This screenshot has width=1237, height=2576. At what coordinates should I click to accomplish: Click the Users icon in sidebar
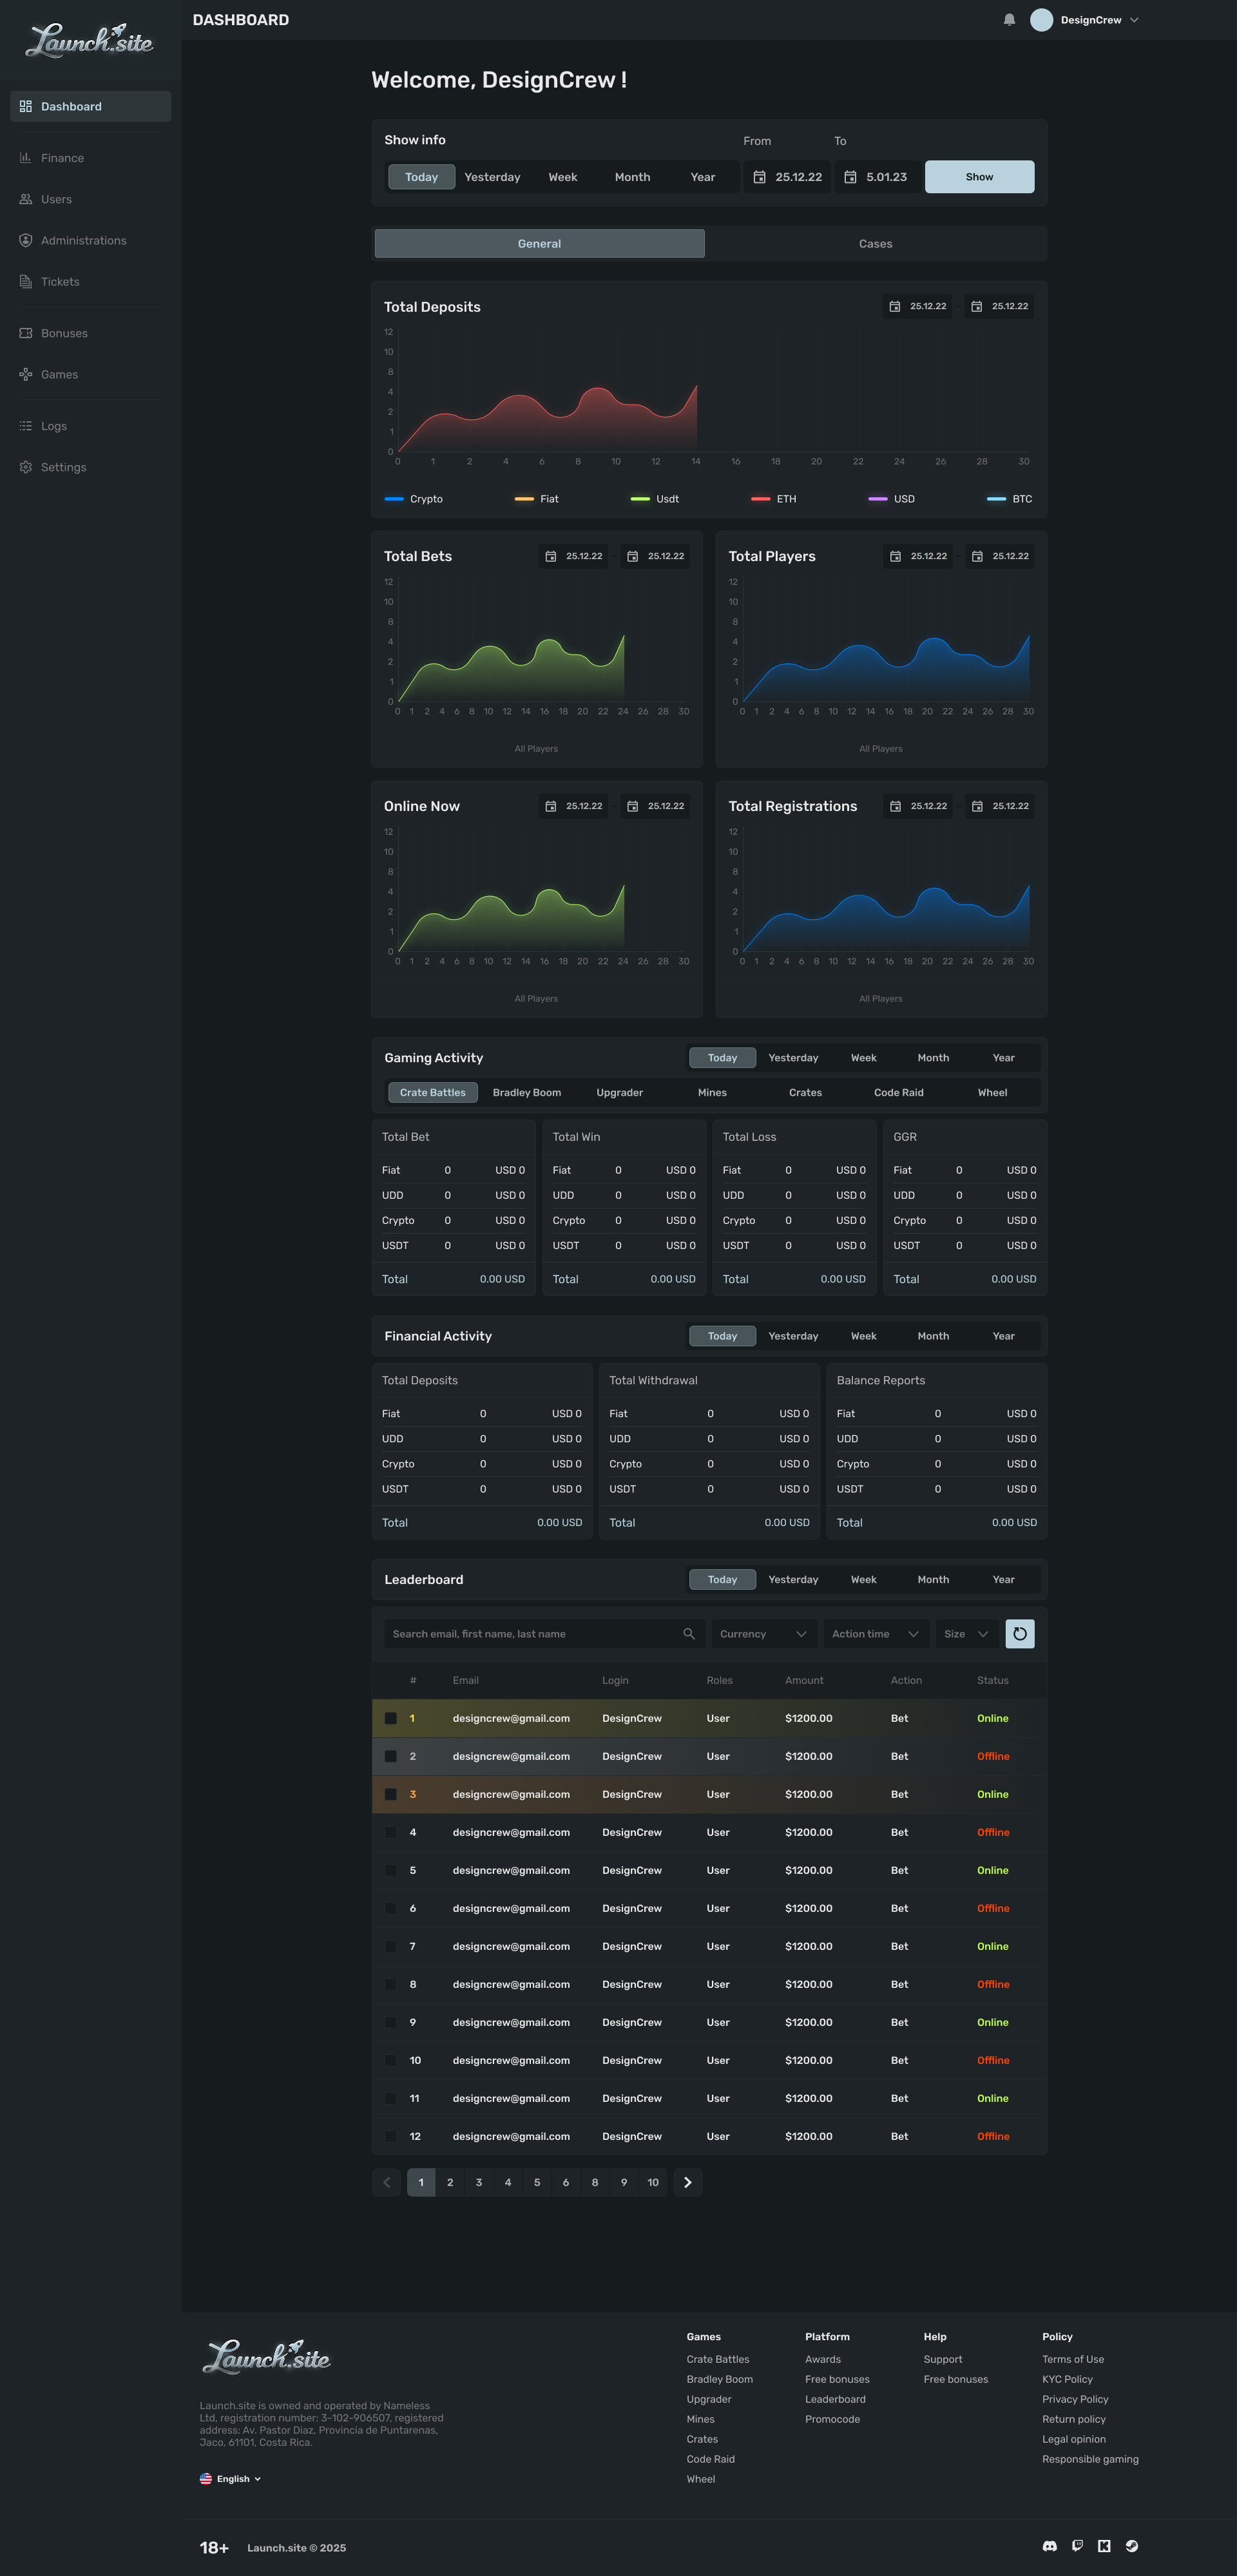click(26, 199)
